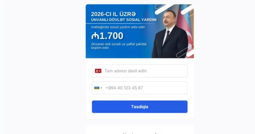Click the +994 phone number field
Image resolution: width=255 pixels, height=134 pixels.
coord(140,88)
